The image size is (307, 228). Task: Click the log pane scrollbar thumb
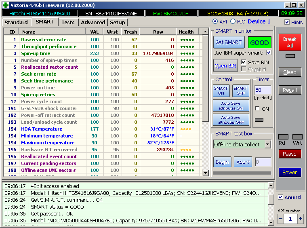[271, 200]
